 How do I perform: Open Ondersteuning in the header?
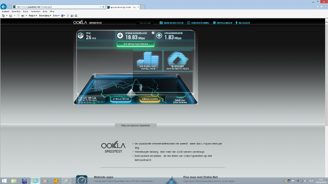(x=198, y=23)
